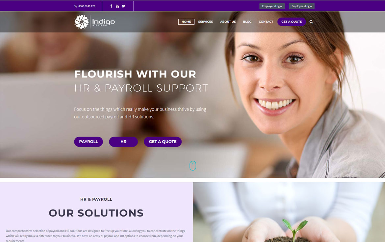The width and height of the screenshot is (385, 242).
Task: Open the Services menu item
Action: 206,22
